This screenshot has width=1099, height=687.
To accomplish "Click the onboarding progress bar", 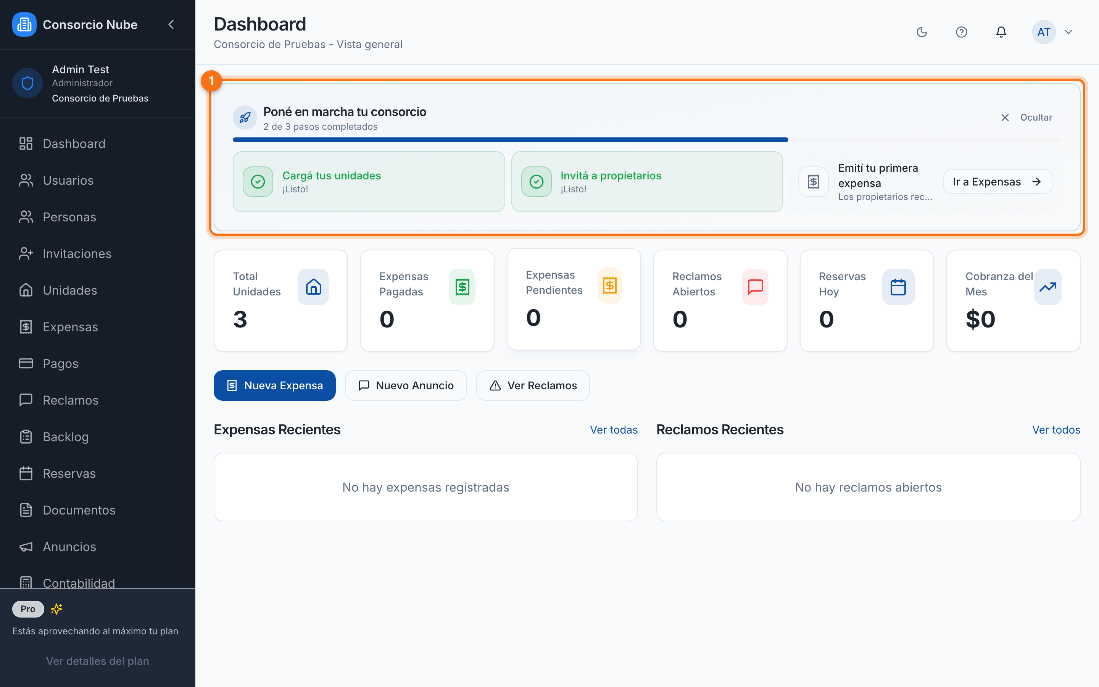I will 647,140.
